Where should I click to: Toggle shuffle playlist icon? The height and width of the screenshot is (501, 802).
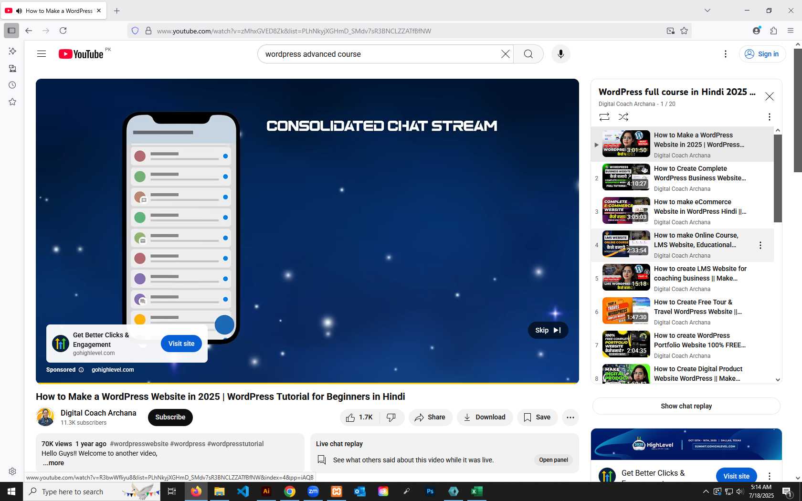tap(623, 117)
